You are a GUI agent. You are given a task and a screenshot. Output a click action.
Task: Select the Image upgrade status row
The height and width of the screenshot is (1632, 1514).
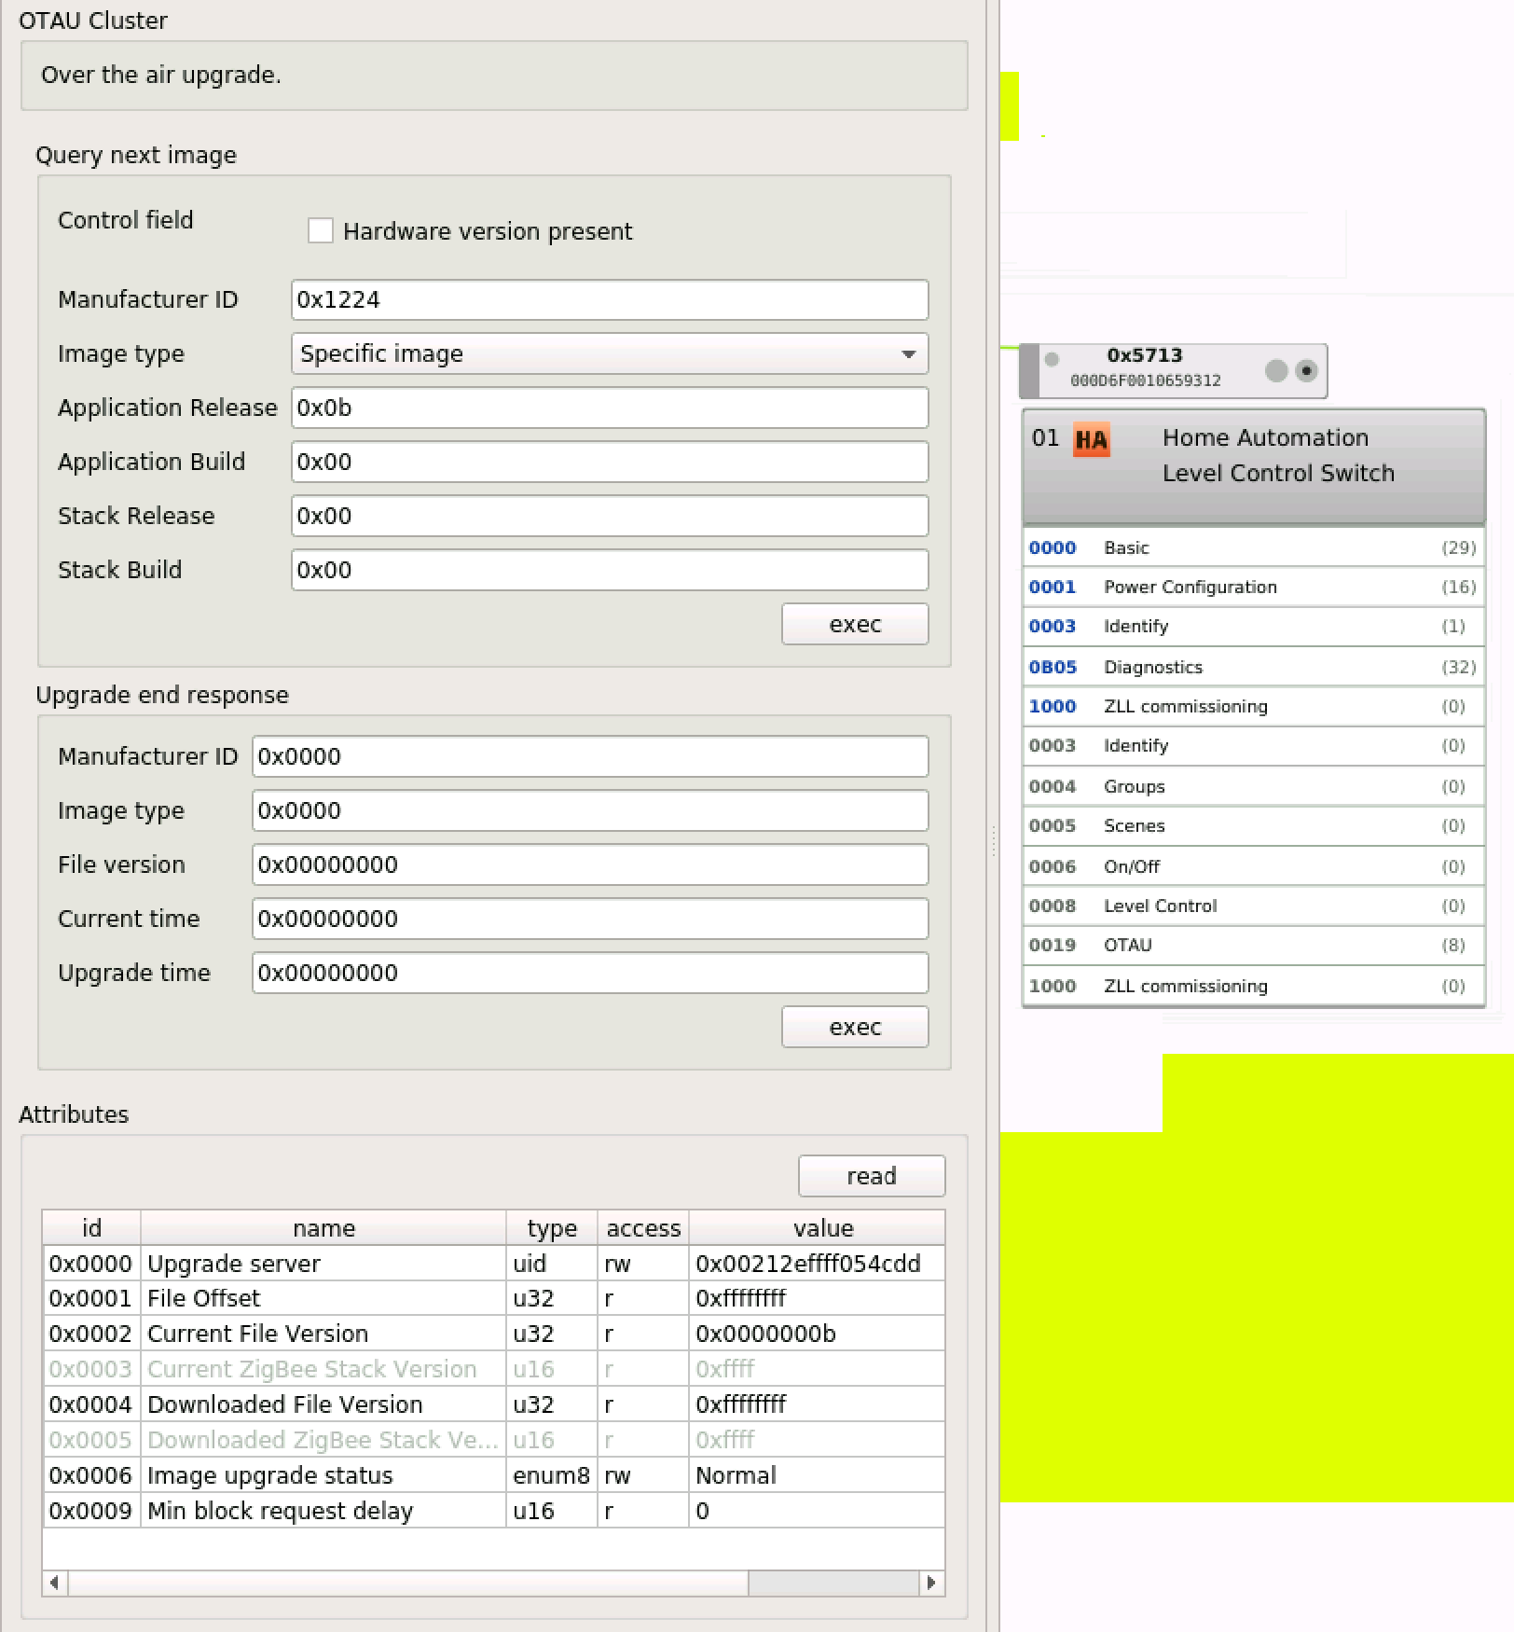coord(494,1475)
